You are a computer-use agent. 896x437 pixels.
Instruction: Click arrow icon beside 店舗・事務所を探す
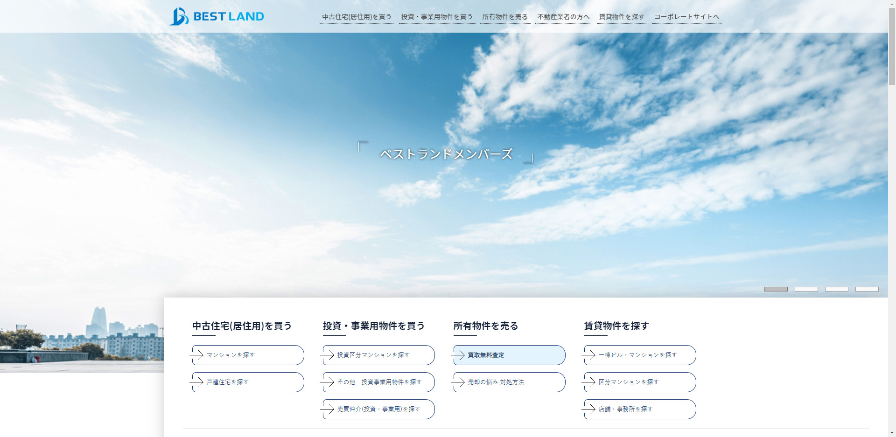click(x=589, y=409)
